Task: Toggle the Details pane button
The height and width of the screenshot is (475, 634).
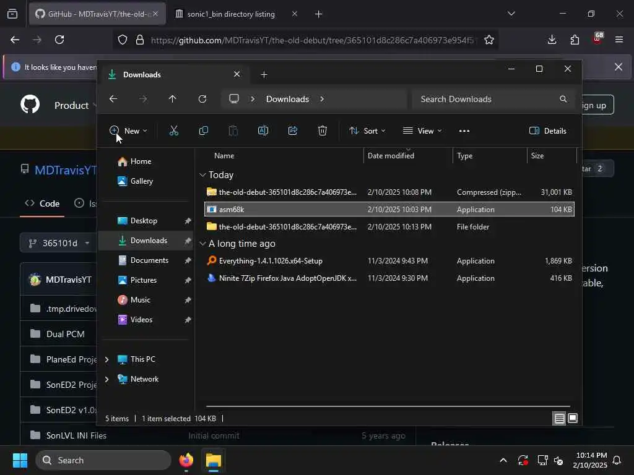Action: point(548,131)
